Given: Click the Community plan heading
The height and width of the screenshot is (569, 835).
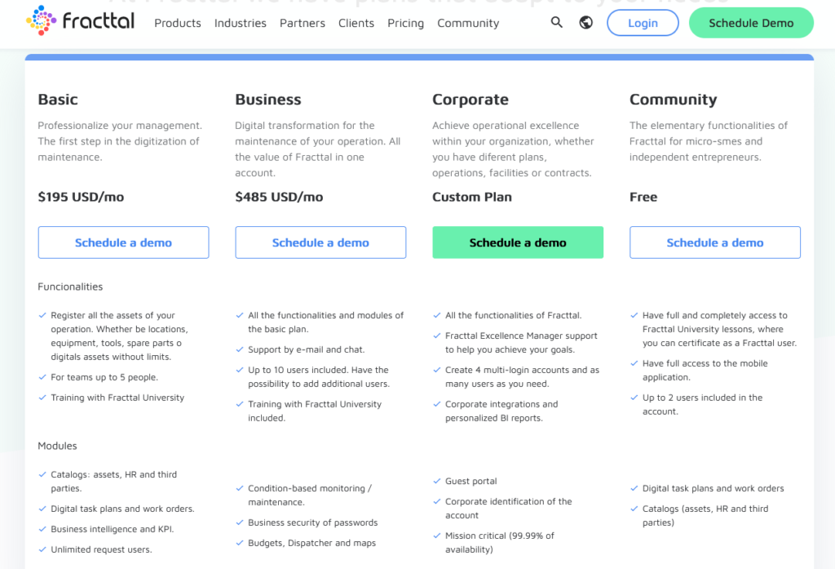Looking at the screenshot, I should tap(673, 100).
